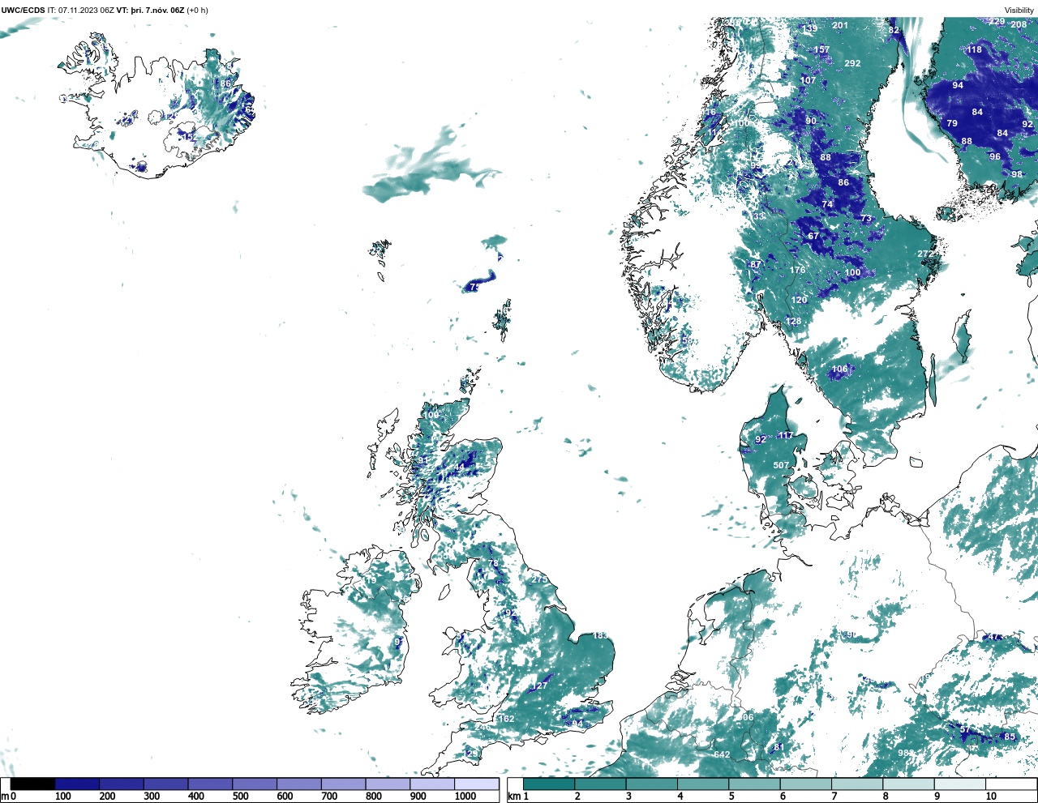Viewport: 1038px width, 803px height.
Task: Pick the 6–7 km legend swatch
Action: [x=806, y=784]
